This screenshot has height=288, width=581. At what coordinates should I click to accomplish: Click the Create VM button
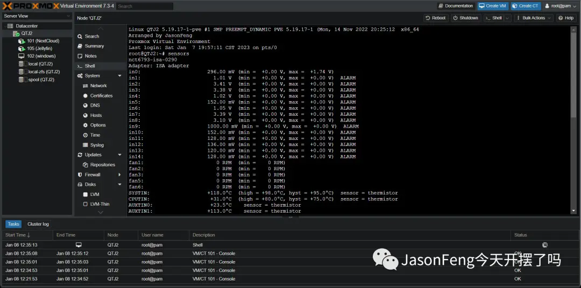click(x=493, y=6)
